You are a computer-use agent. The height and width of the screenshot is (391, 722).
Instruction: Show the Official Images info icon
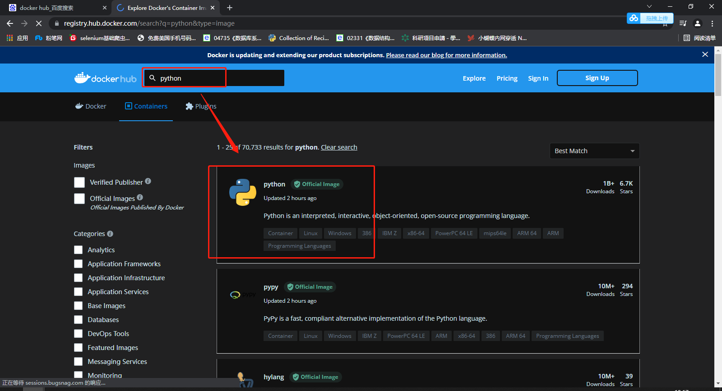(x=140, y=197)
